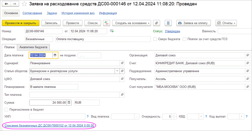This screenshot has height=131, width=252.
Task: Check the Перечисление в бюджет box
Action: [6, 110]
